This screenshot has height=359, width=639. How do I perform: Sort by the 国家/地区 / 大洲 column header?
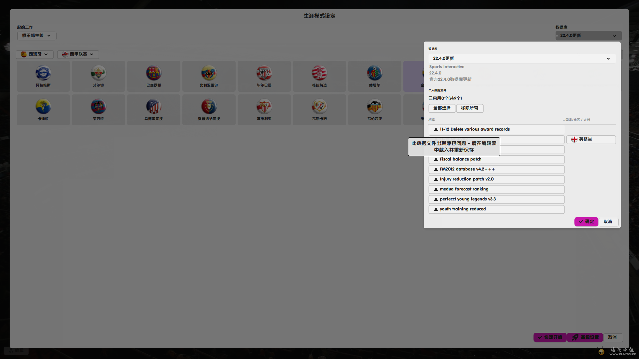click(577, 120)
